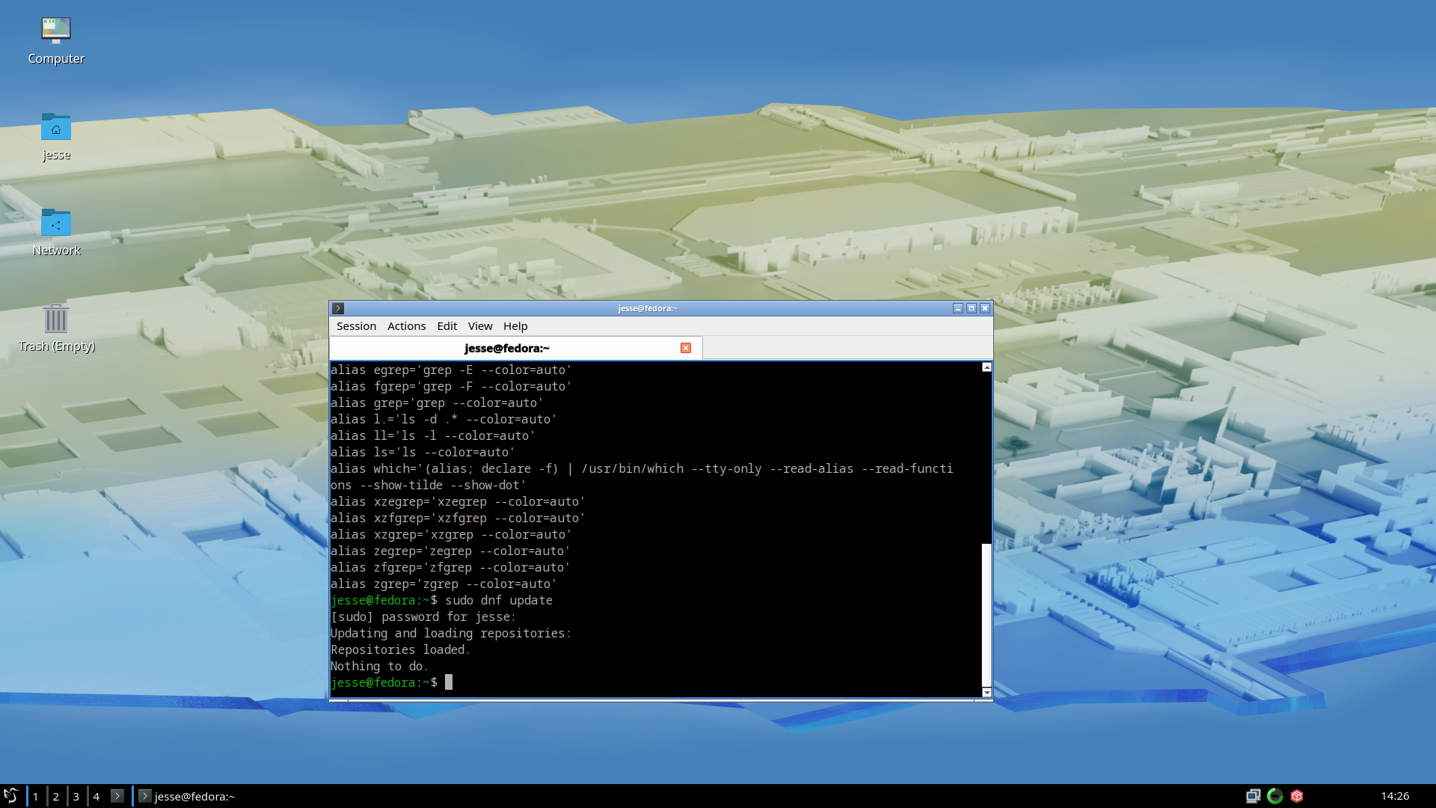This screenshot has width=1436, height=808.
Task: Click the terminal window menu icon in title bar
Action: click(338, 308)
